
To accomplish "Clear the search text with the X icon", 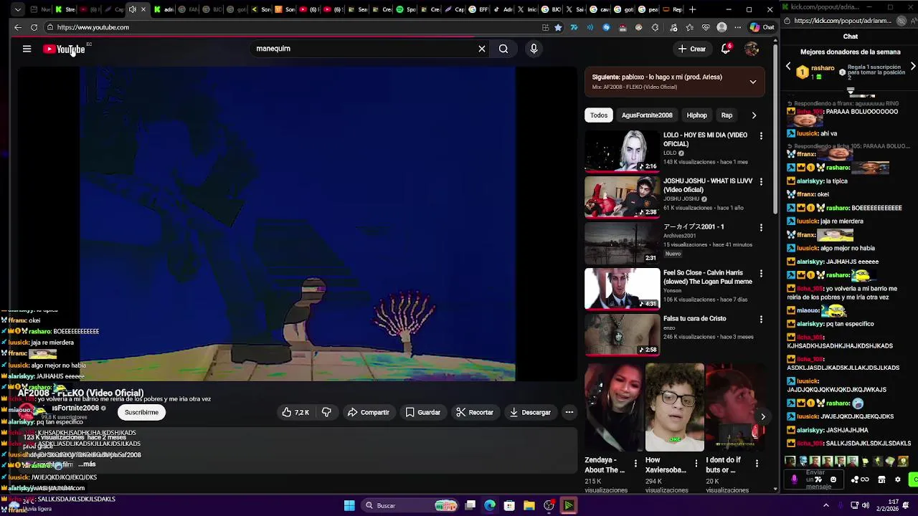I will coord(482,49).
